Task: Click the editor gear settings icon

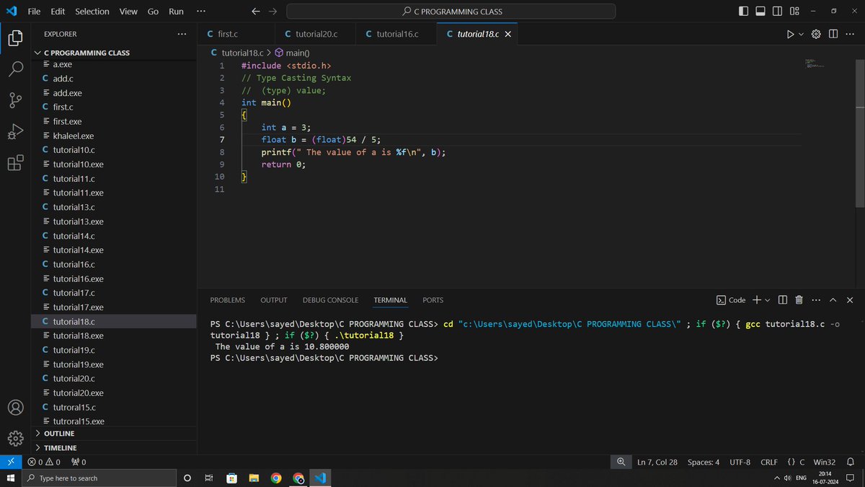Action: [817, 34]
